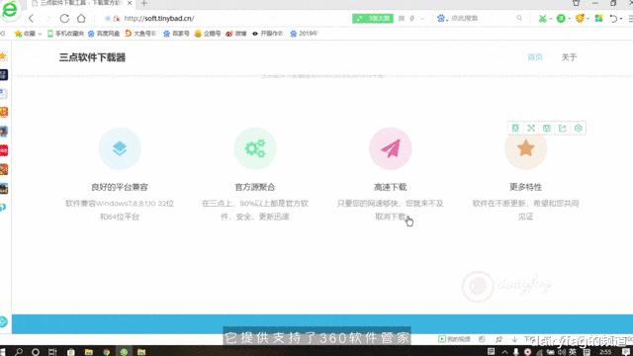Show hidden system tray icons arrow
The width and height of the screenshot is (633, 356).
pyautogui.click(x=504, y=352)
